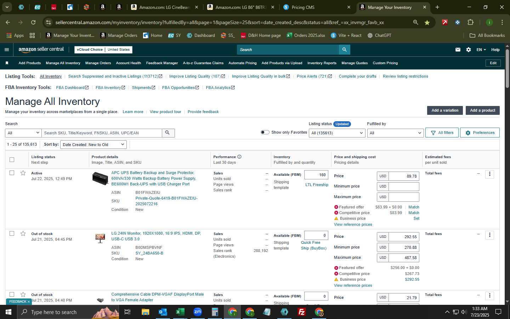
Task: Click the APC UPS product thumbnail image
Action: [100, 178]
